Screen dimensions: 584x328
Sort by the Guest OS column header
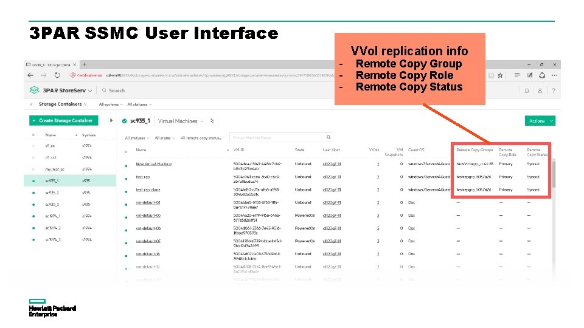416,150
